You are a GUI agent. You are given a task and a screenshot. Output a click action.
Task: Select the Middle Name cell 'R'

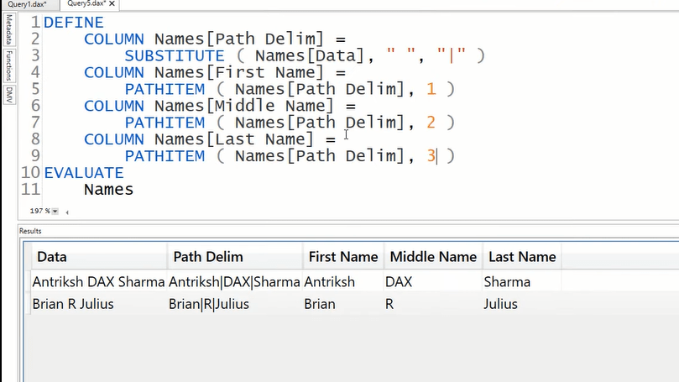click(x=432, y=304)
